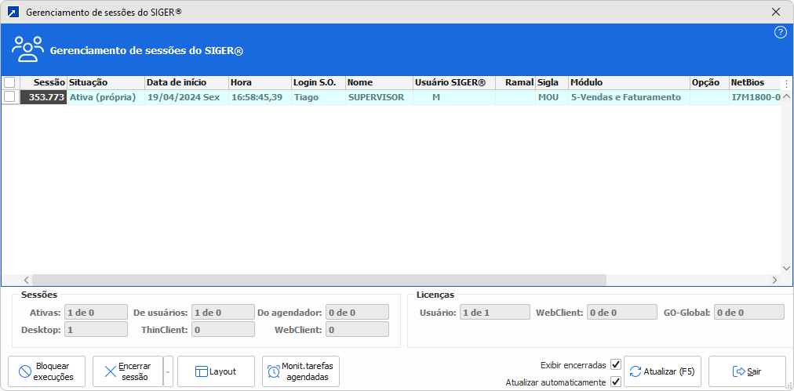Click Licenças WebClient field '0 de 0'
794x391 pixels.
coord(622,312)
